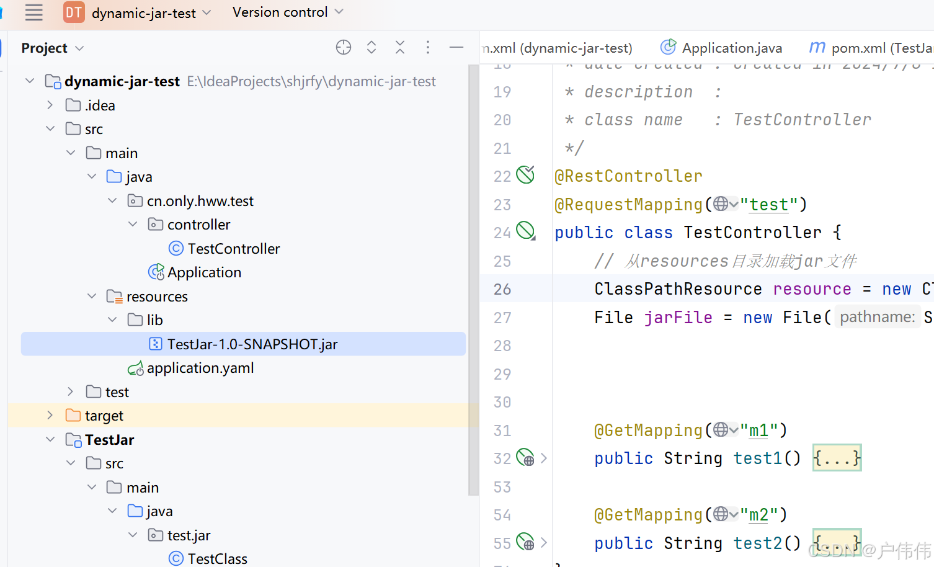Click the DT project badge icon

point(74,12)
